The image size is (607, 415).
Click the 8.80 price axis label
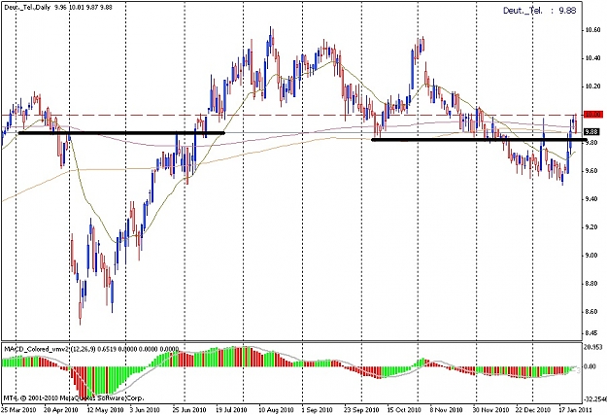pyautogui.click(x=593, y=284)
